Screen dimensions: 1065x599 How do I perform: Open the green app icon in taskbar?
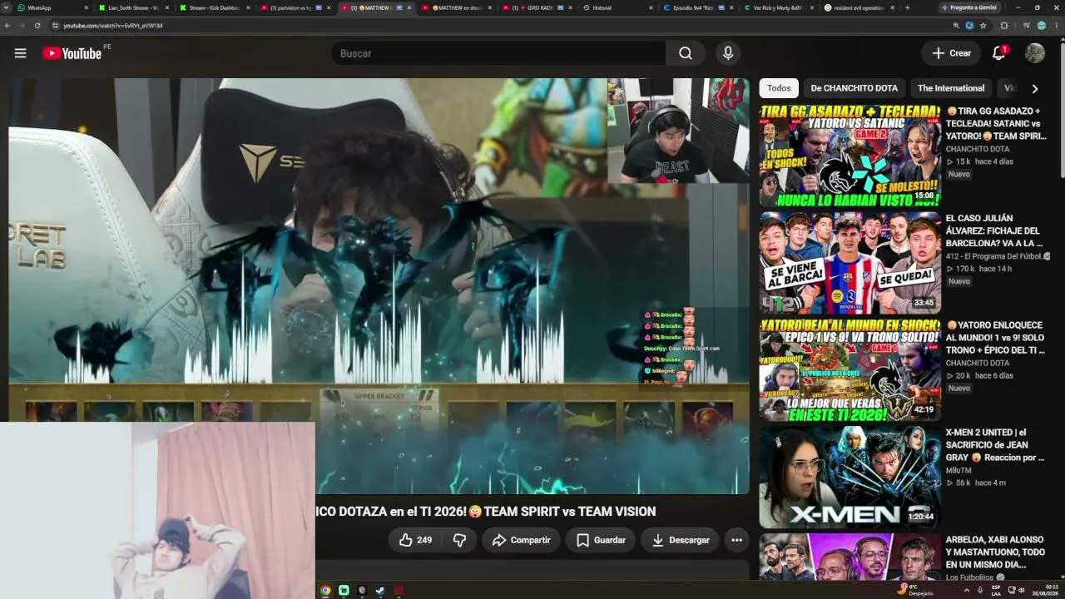pos(344,591)
